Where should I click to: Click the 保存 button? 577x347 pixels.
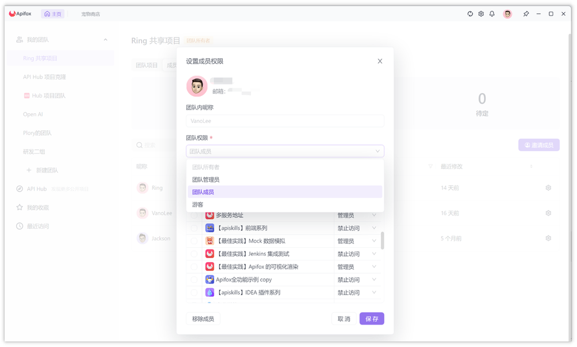tap(372, 319)
